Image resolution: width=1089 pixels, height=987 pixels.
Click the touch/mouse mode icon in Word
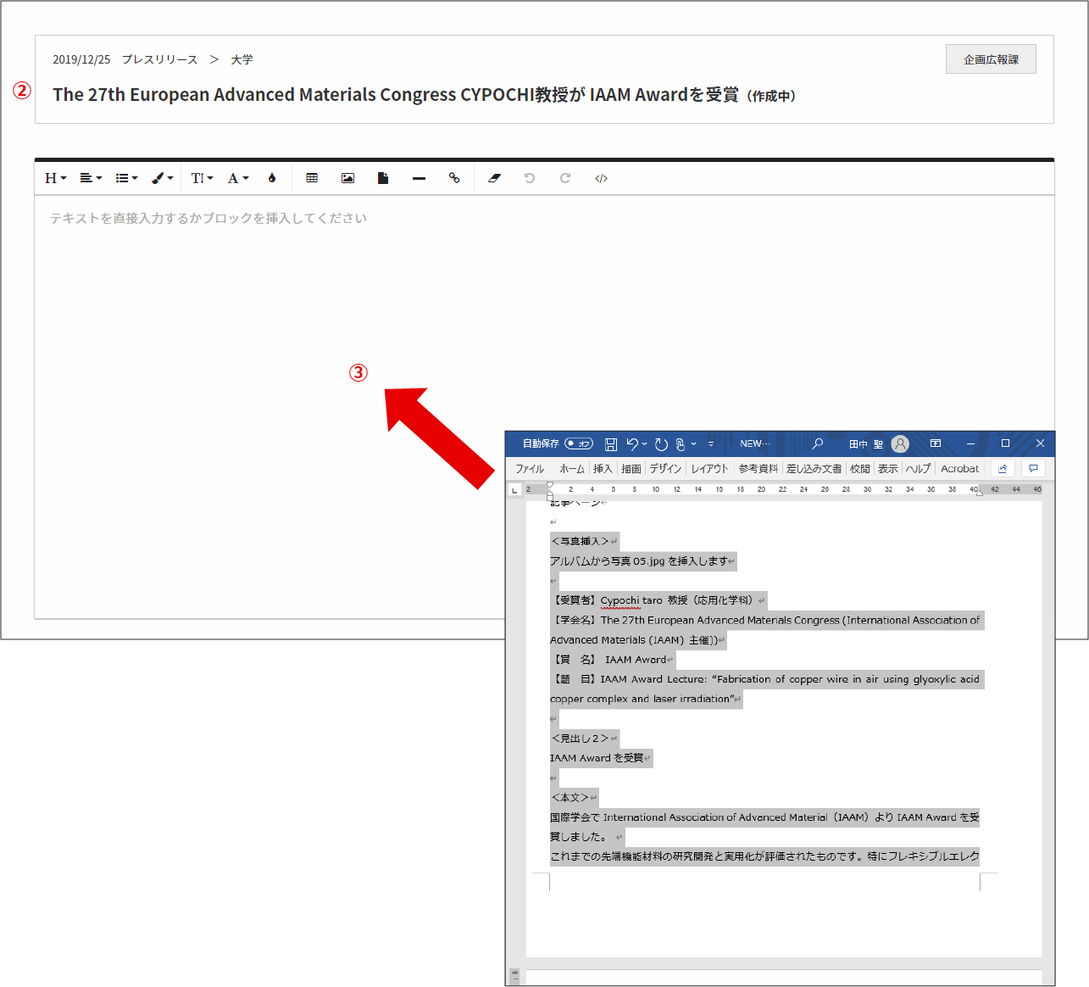click(681, 443)
